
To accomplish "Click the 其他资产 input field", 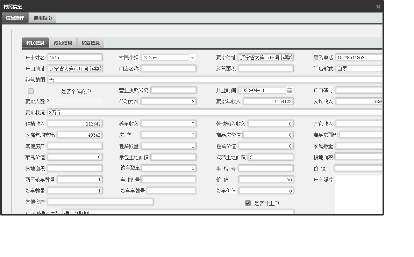I will tap(101, 202).
